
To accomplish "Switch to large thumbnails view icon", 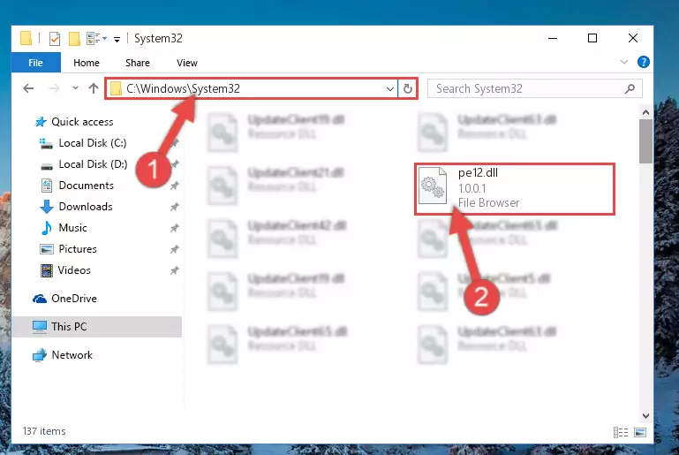I will pyautogui.click(x=639, y=432).
